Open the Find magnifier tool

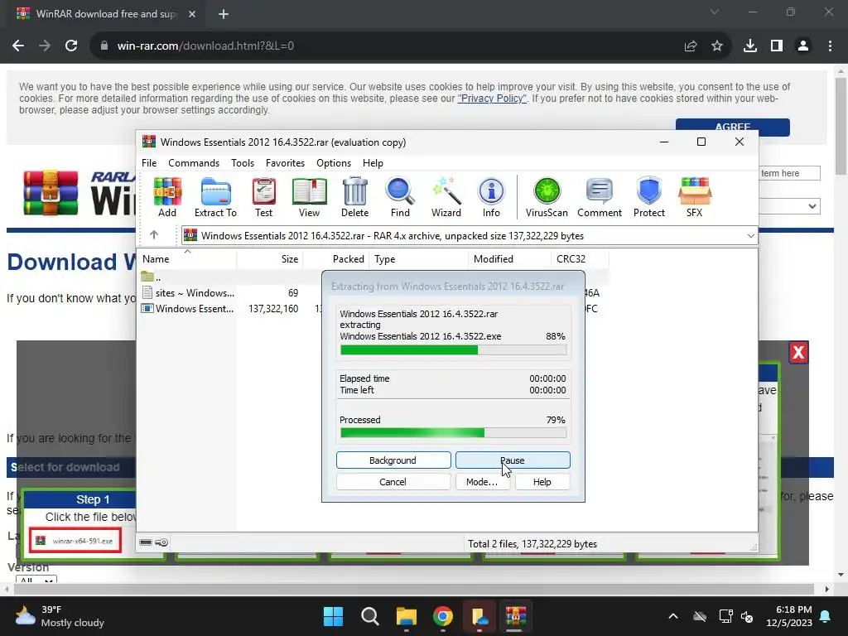[400, 197]
